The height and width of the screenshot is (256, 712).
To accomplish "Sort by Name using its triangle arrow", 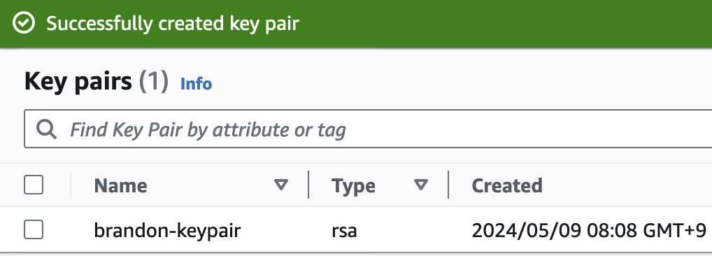I will point(281,185).
